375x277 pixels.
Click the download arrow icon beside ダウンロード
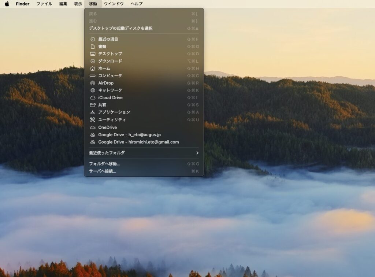coord(93,61)
